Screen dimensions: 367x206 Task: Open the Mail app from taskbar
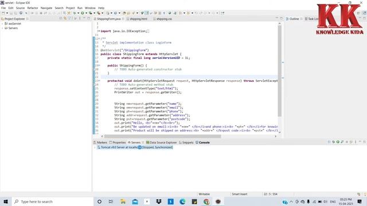(x=135, y=201)
